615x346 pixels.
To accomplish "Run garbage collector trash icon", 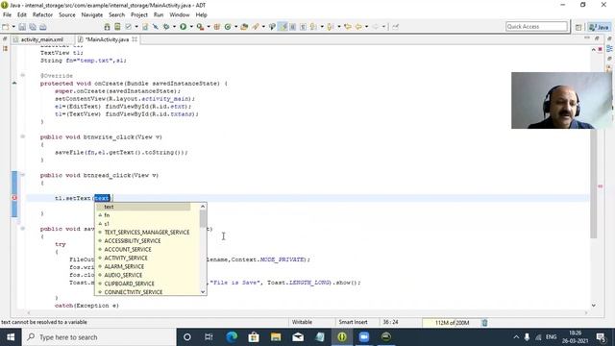I will [484, 323].
